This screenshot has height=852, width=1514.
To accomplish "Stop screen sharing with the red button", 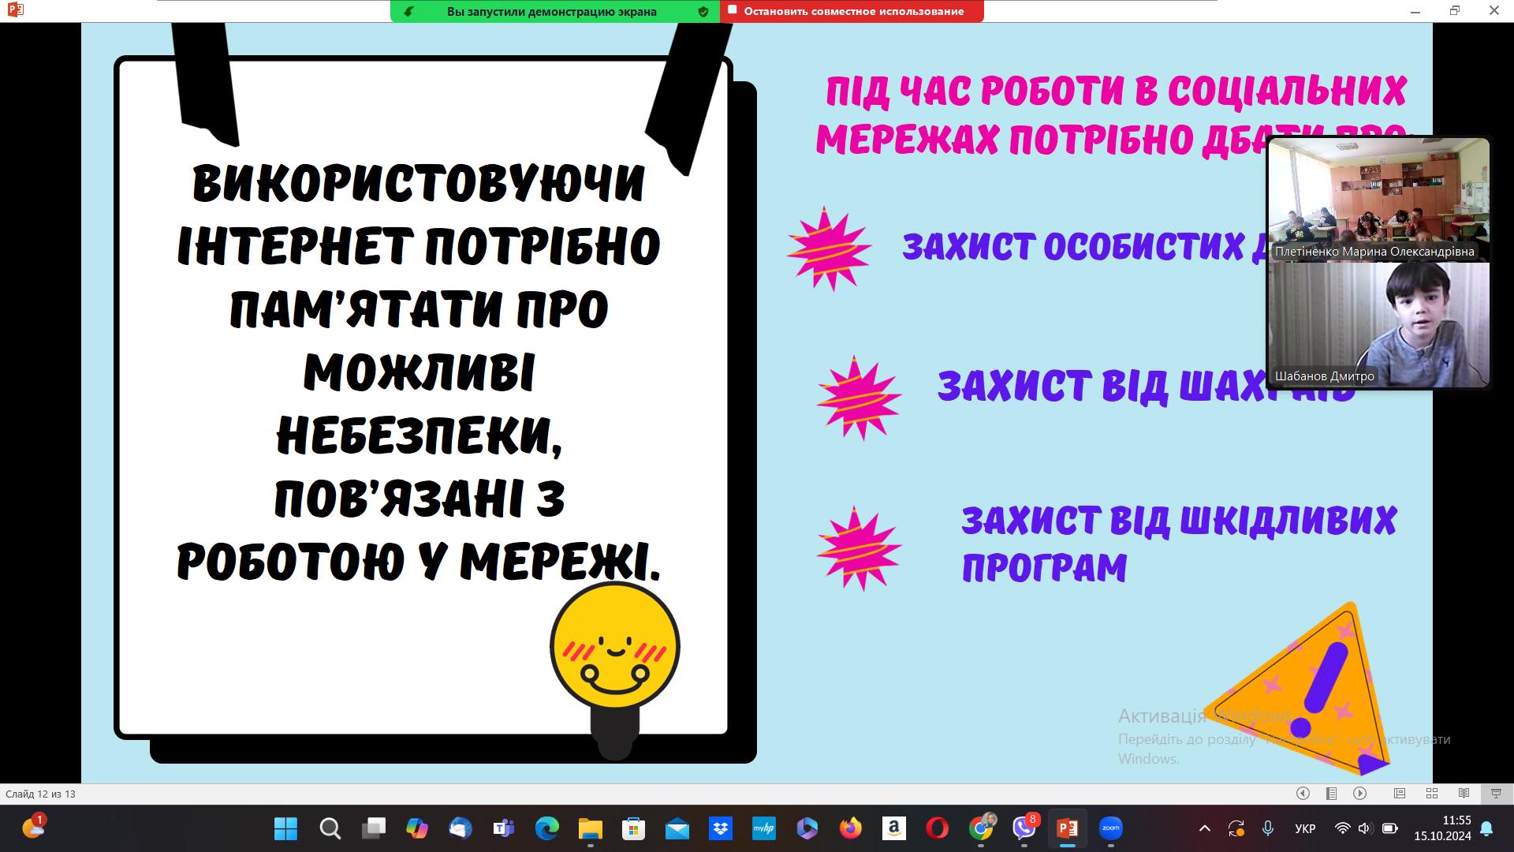I will (x=852, y=11).
